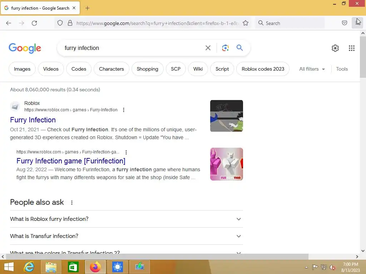Screen dimensions: 366x274
Task: Filter results by Videos
Action: pyautogui.click(x=51, y=69)
